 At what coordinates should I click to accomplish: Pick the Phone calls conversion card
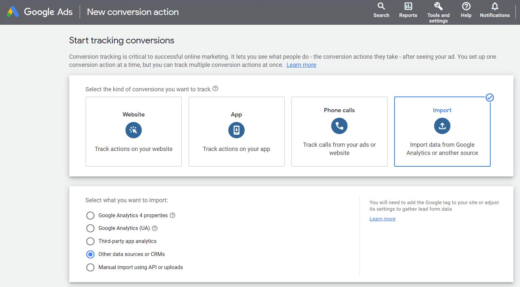pyautogui.click(x=339, y=131)
